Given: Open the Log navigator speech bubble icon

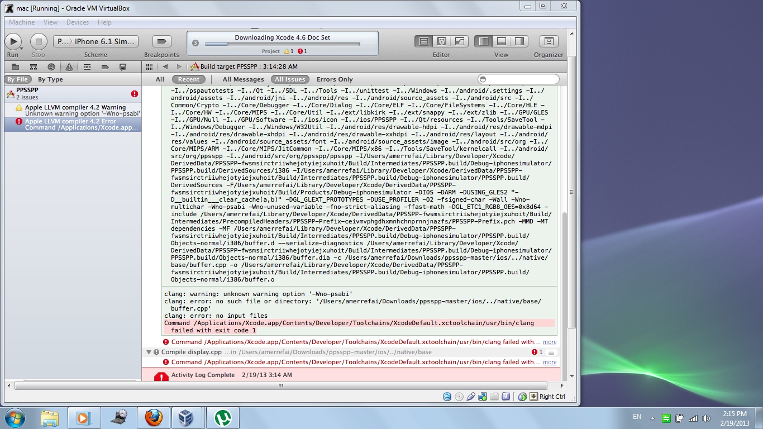Looking at the screenshot, I should [122, 67].
